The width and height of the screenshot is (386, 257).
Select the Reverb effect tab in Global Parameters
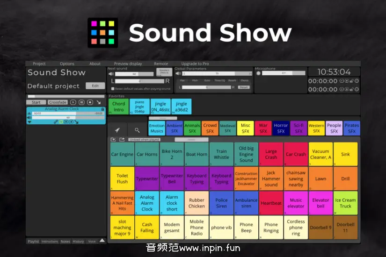tap(232, 80)
